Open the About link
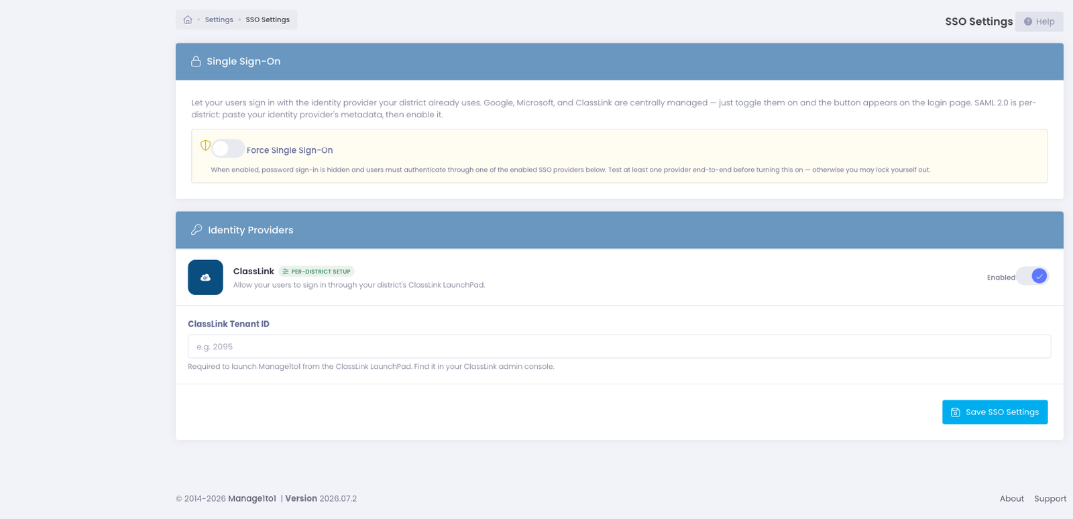Screen dimensions: 1073x519 [1011, 499]
